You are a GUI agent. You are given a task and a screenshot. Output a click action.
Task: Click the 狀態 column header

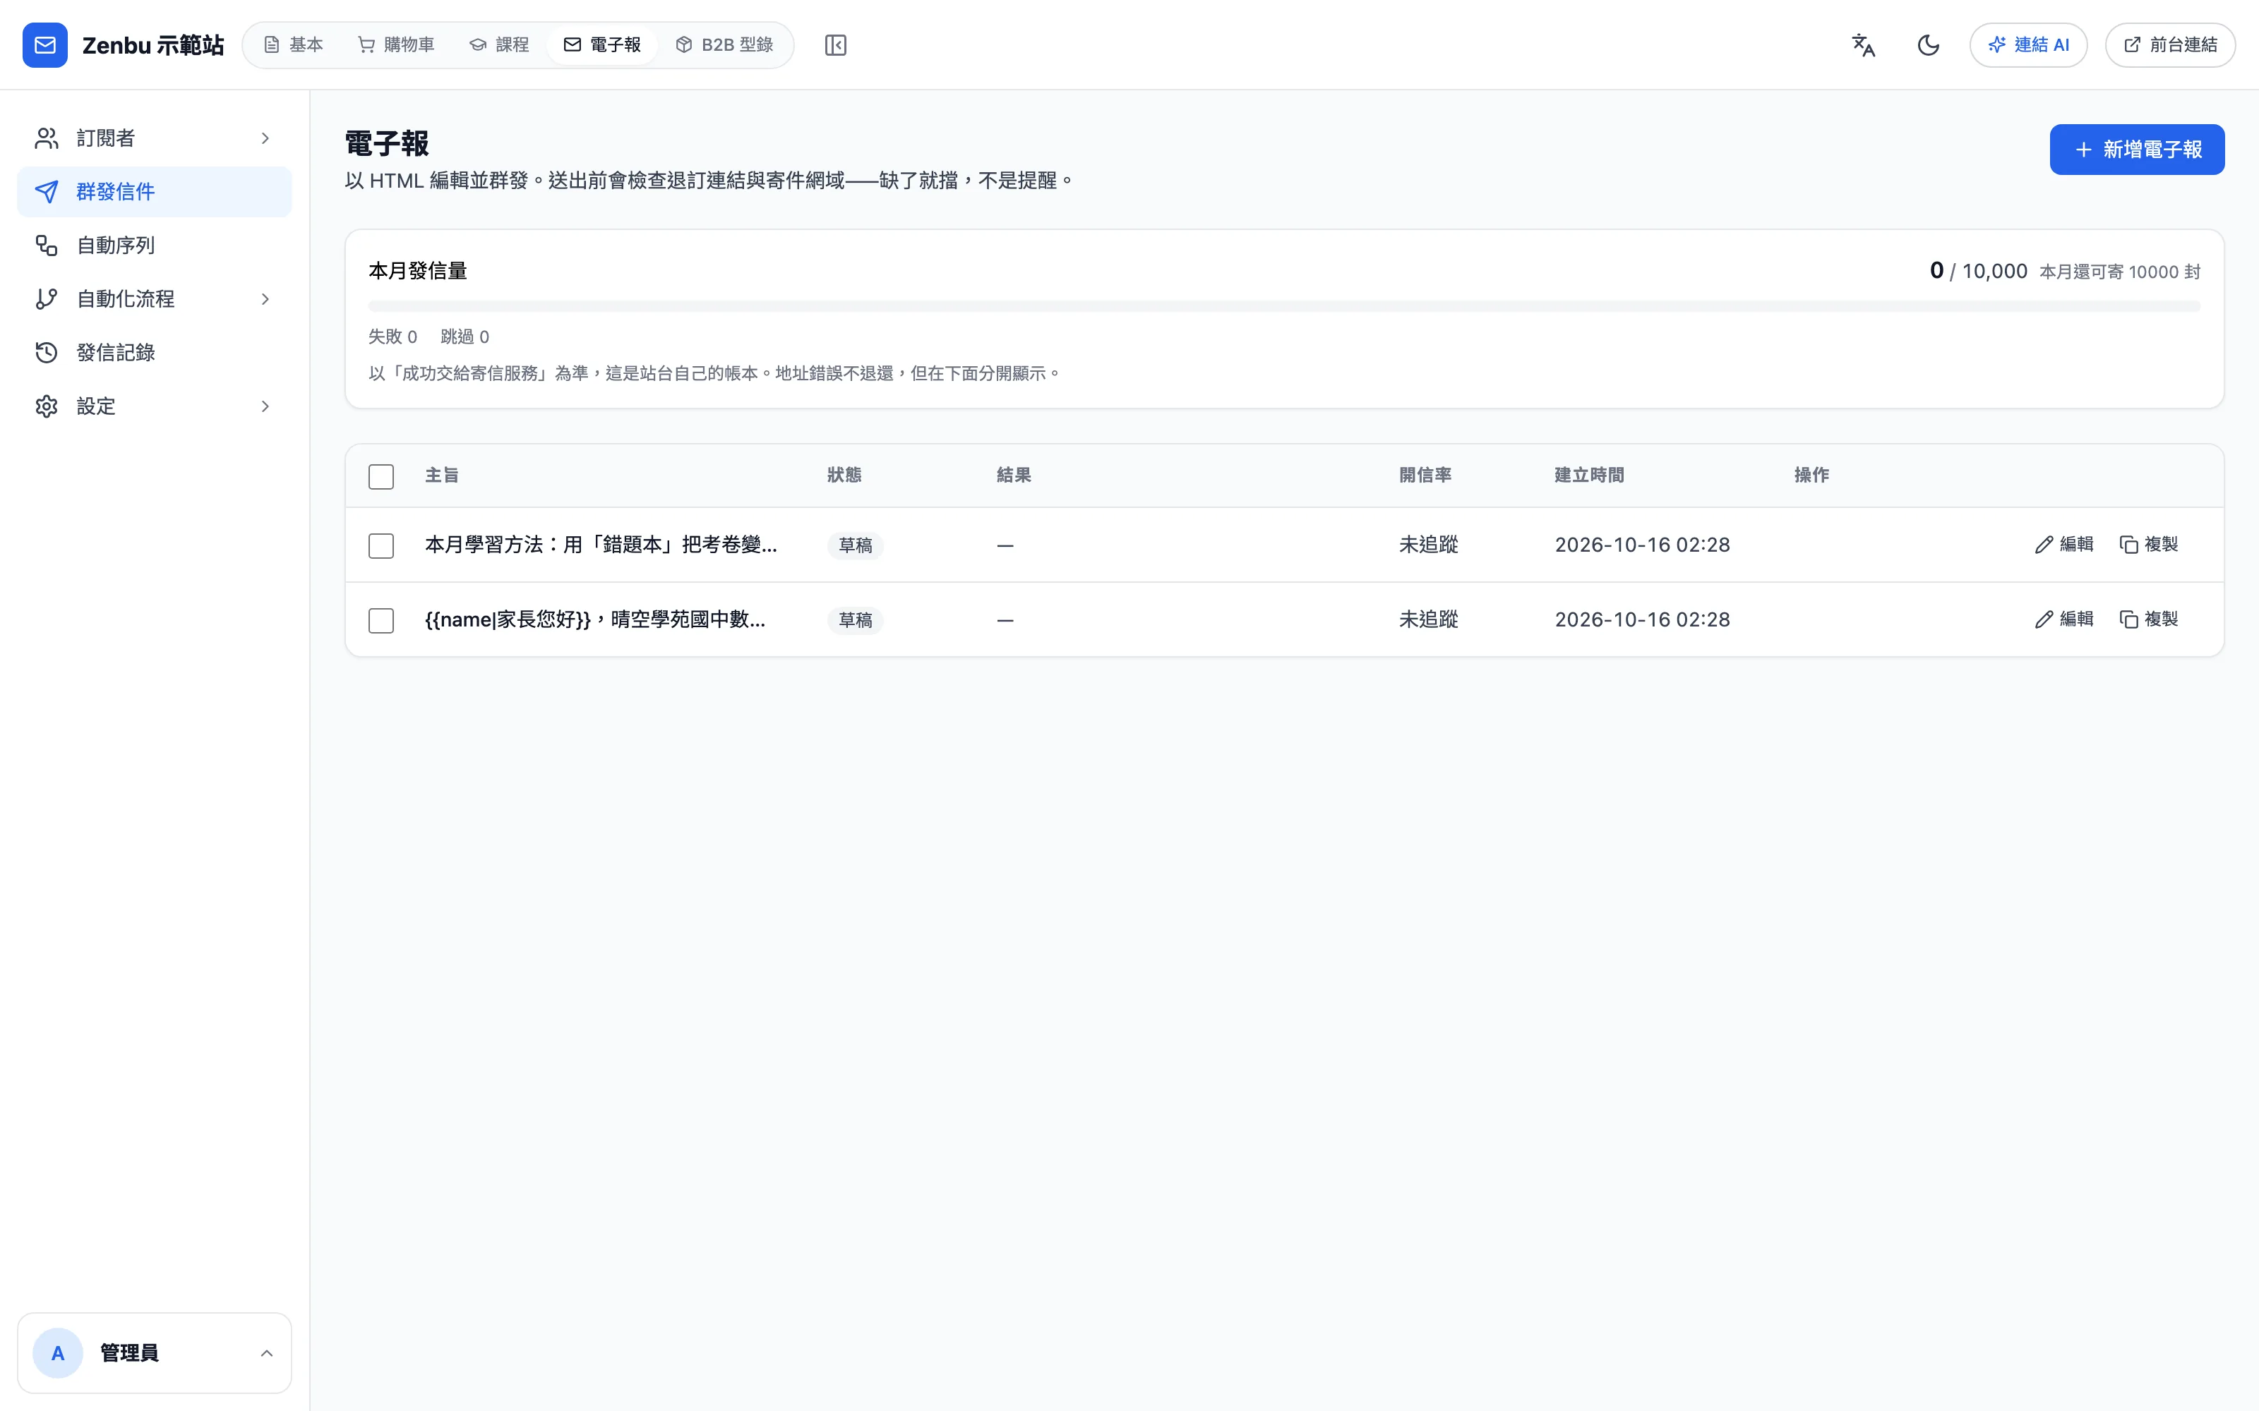(844, 475)
